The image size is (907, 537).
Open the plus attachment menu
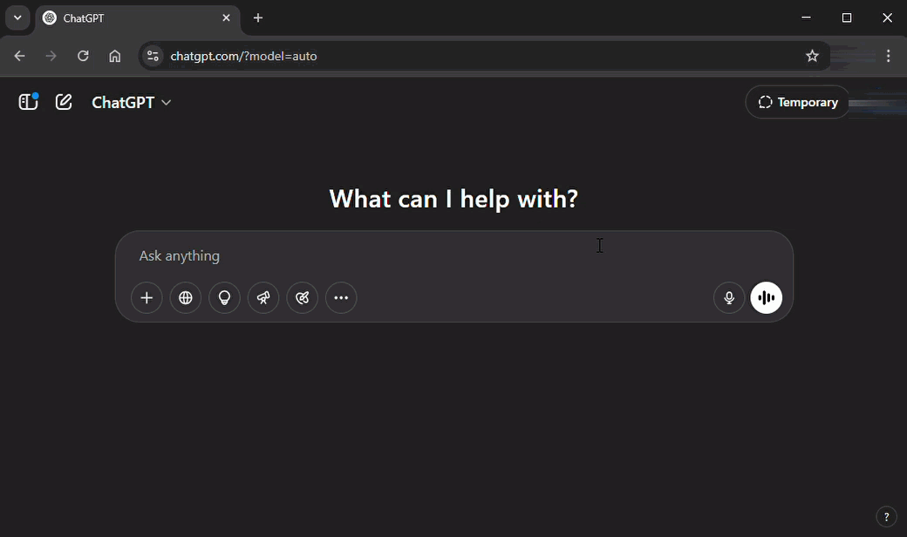[147, 297]
